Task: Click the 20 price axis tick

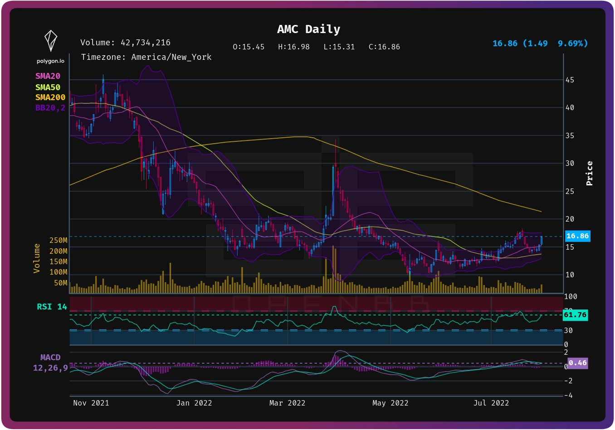Action: point(570,219)
